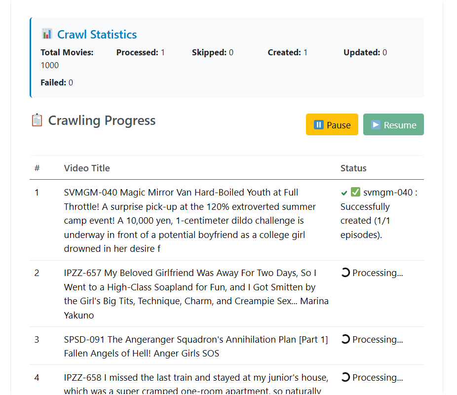457x395 pixels.
Task: Click the pause icon inside the yellow button
Action: 319,125
